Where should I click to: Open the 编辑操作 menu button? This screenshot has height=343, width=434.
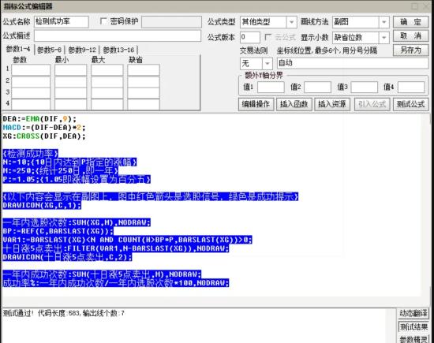pos(256,104)
